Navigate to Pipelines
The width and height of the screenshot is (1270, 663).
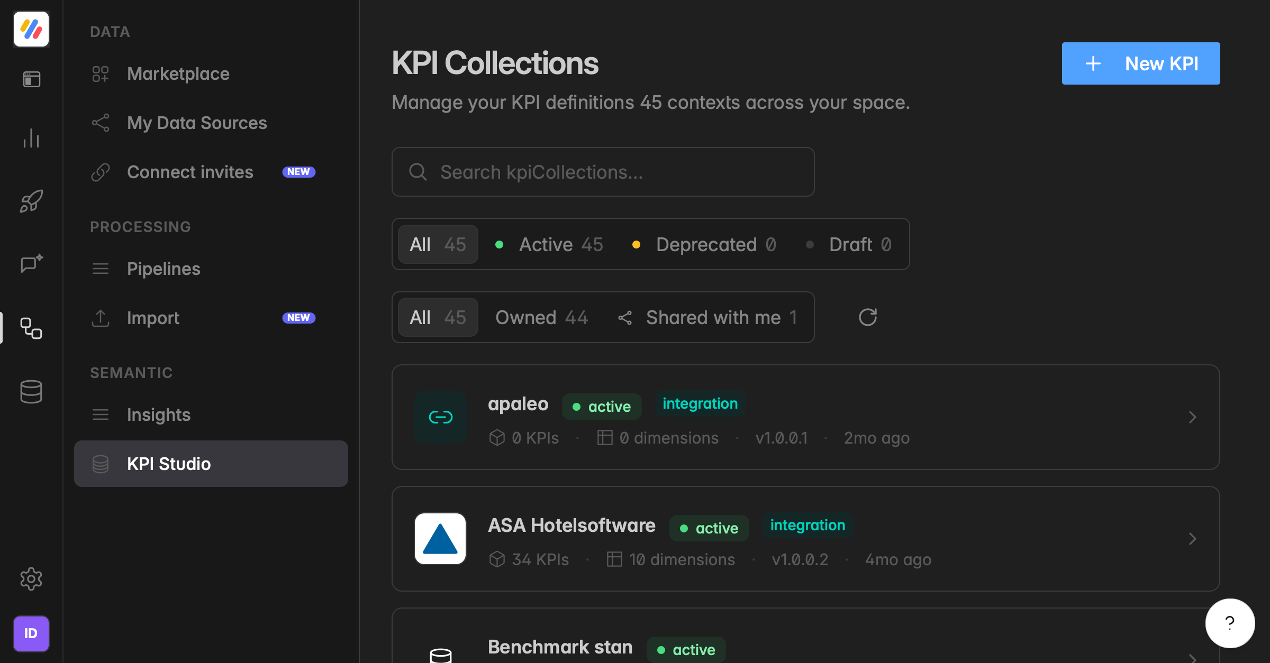211,269
